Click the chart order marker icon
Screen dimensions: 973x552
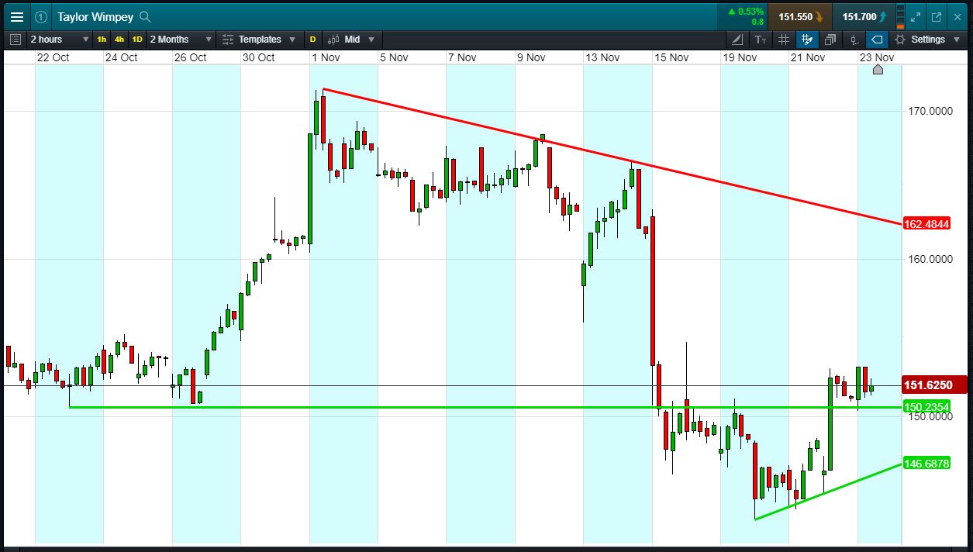854,40
